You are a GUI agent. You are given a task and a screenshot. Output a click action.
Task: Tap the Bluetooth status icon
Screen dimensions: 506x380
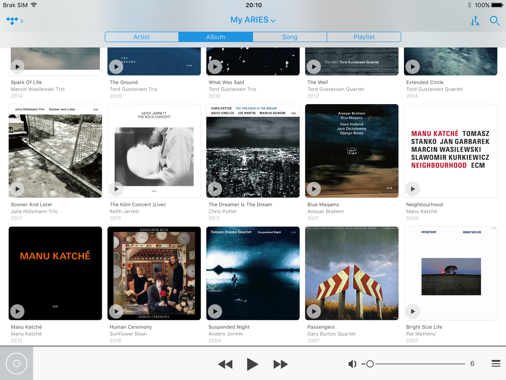469,5
